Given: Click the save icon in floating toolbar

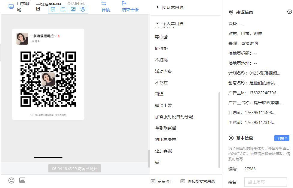Looking at the screenshot, I should (x=53, y=9).
